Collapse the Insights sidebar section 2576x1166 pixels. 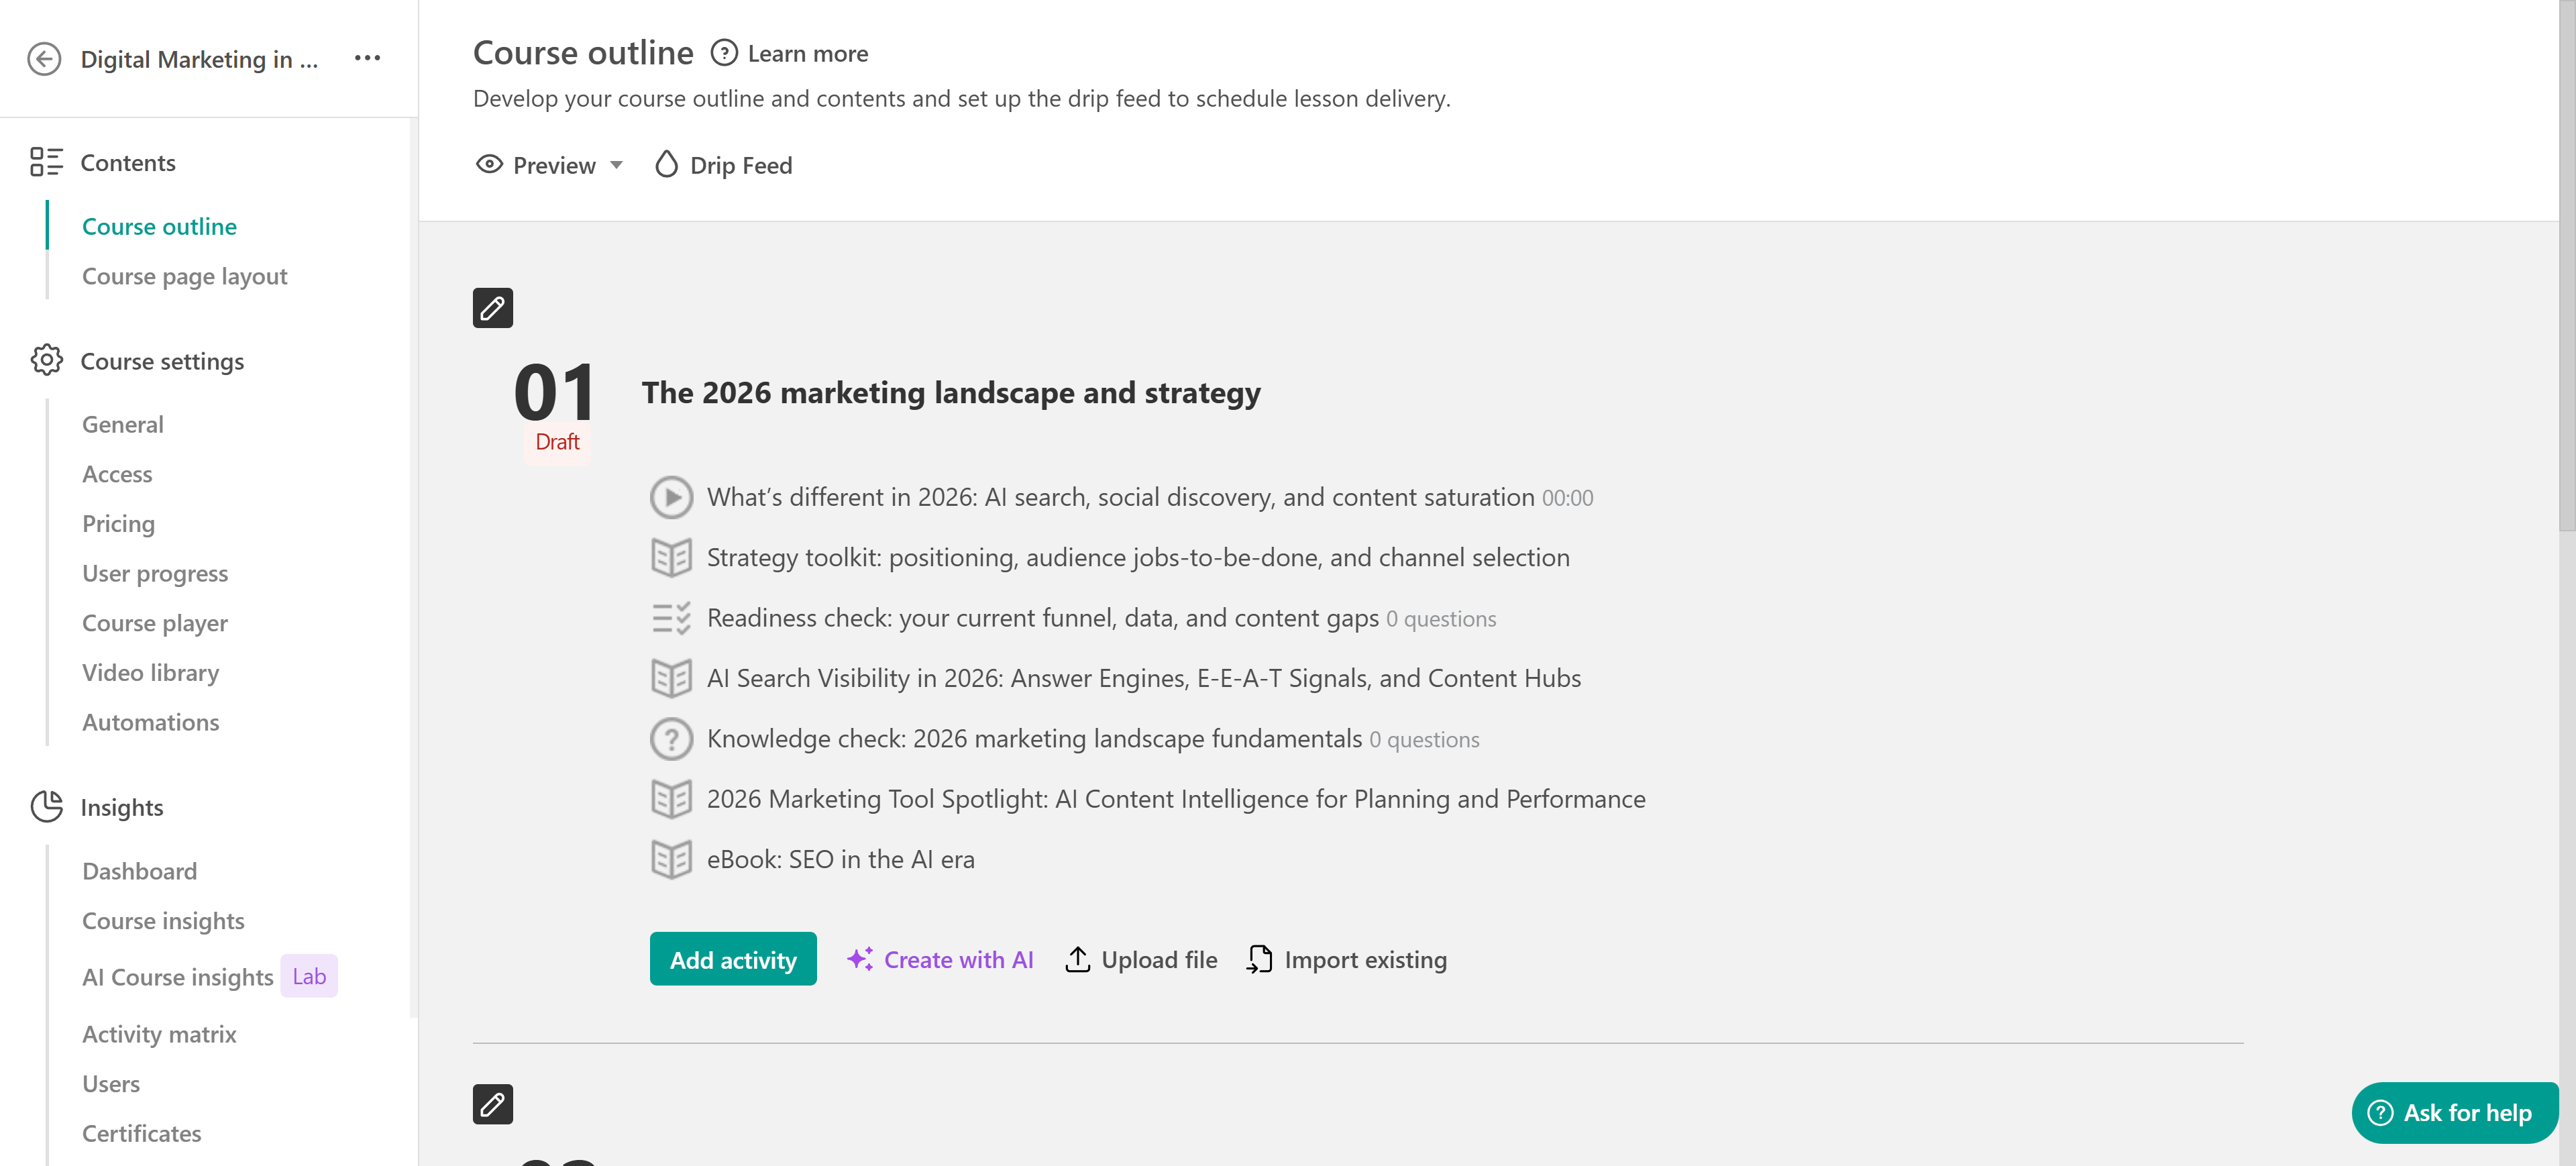(x=122, y=807)
